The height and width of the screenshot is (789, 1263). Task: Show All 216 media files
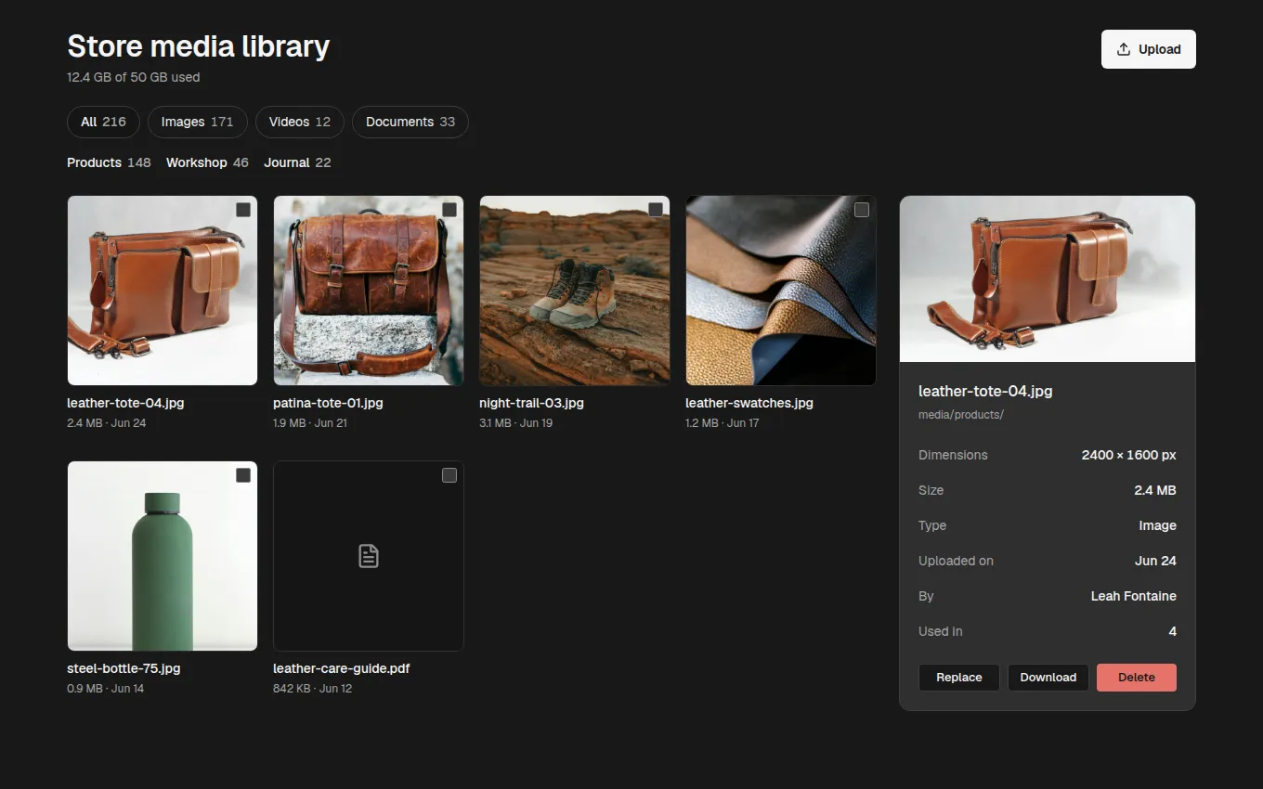pyautogui.click(x=103, y=122)
